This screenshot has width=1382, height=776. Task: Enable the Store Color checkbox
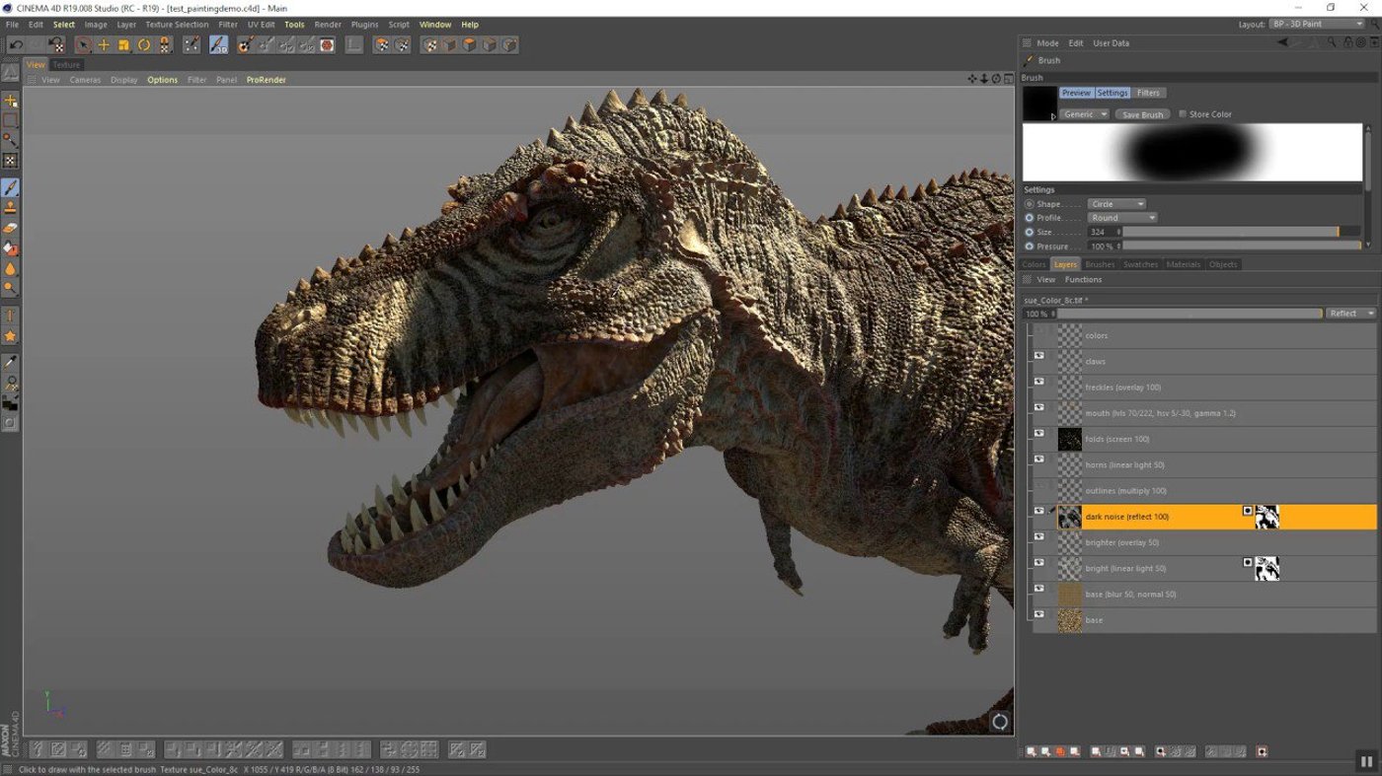pyautogui.click(x=1183, y=114)
